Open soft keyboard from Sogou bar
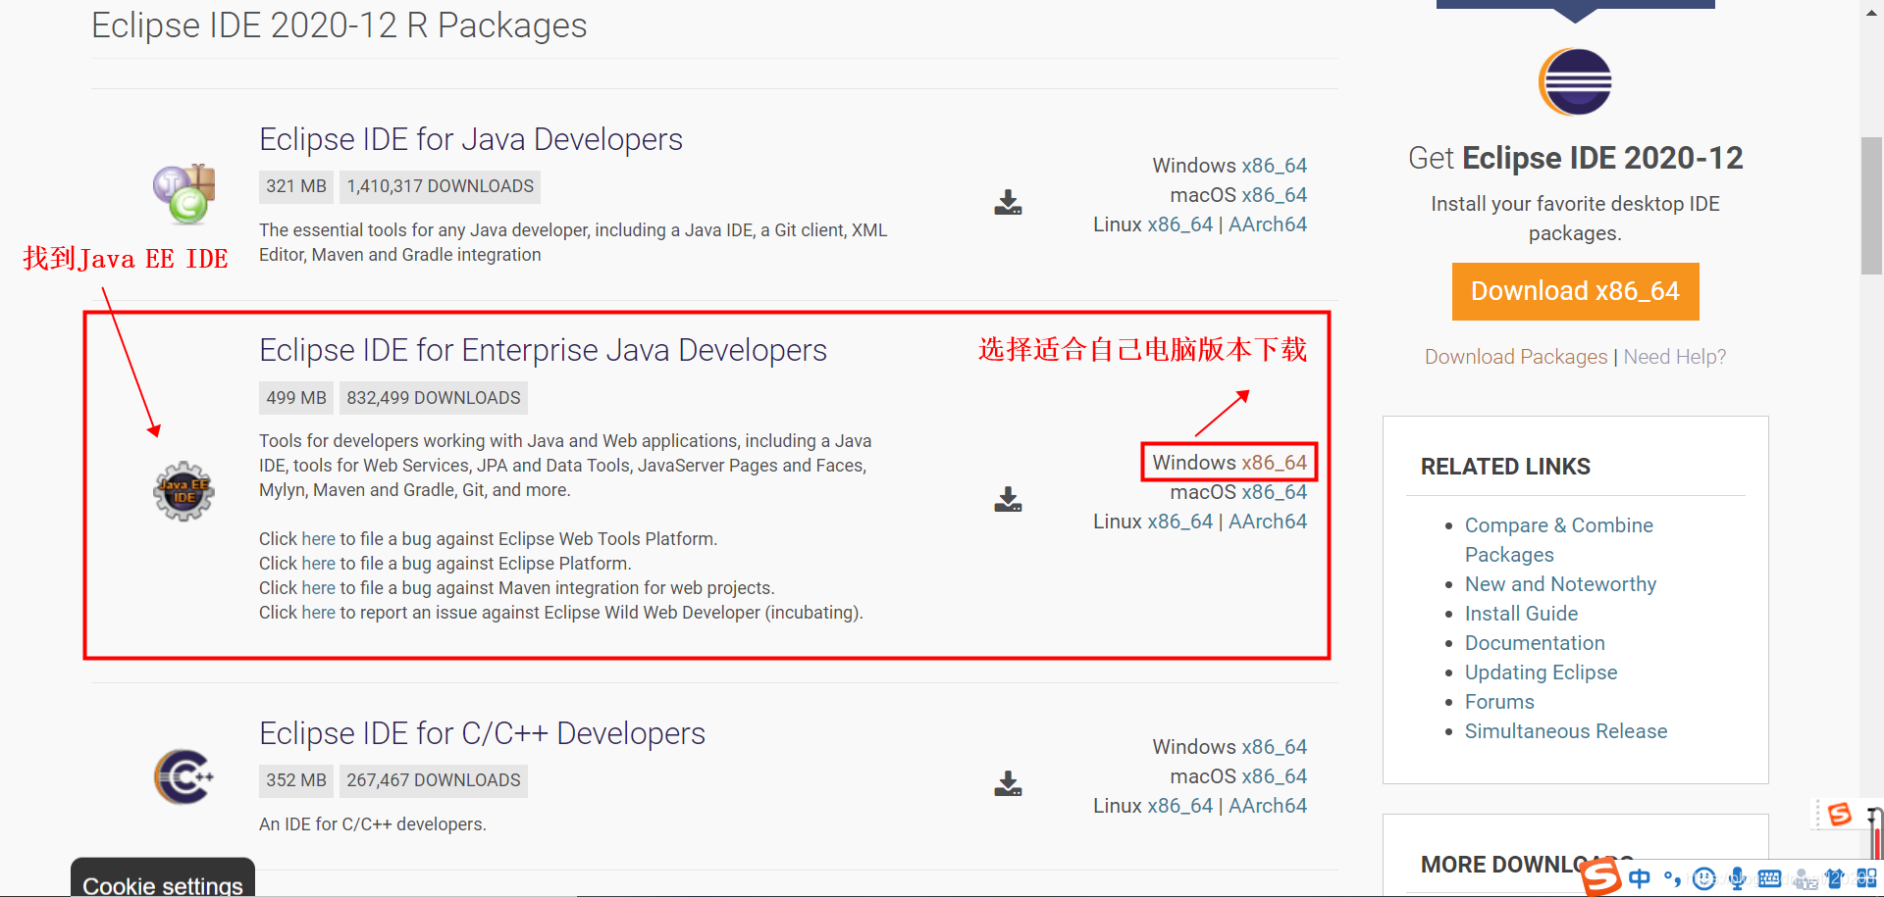The height and width of the screenshot is (897, 1884). point(1769,878)
